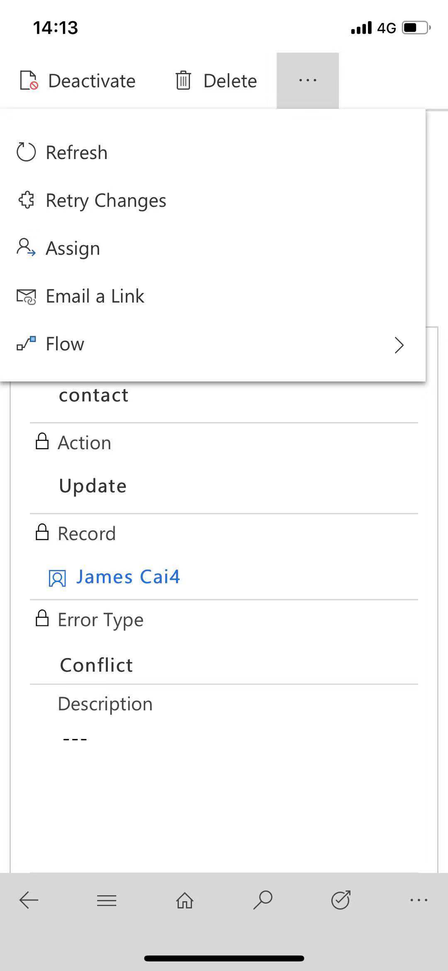Tap the Delete trash can icon
The image size is (448, 971).
[x=183, y=81]
